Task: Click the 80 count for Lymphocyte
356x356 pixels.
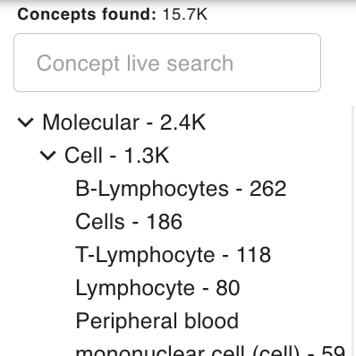Action: 228,288
